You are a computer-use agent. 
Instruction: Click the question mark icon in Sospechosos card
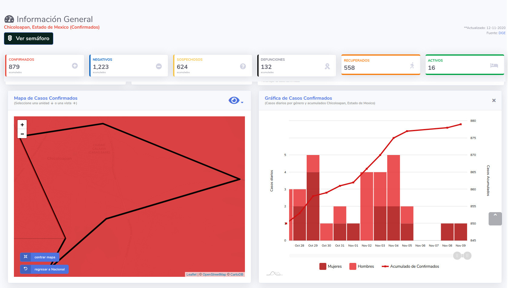pyautogui.click(x=243, y=66)
